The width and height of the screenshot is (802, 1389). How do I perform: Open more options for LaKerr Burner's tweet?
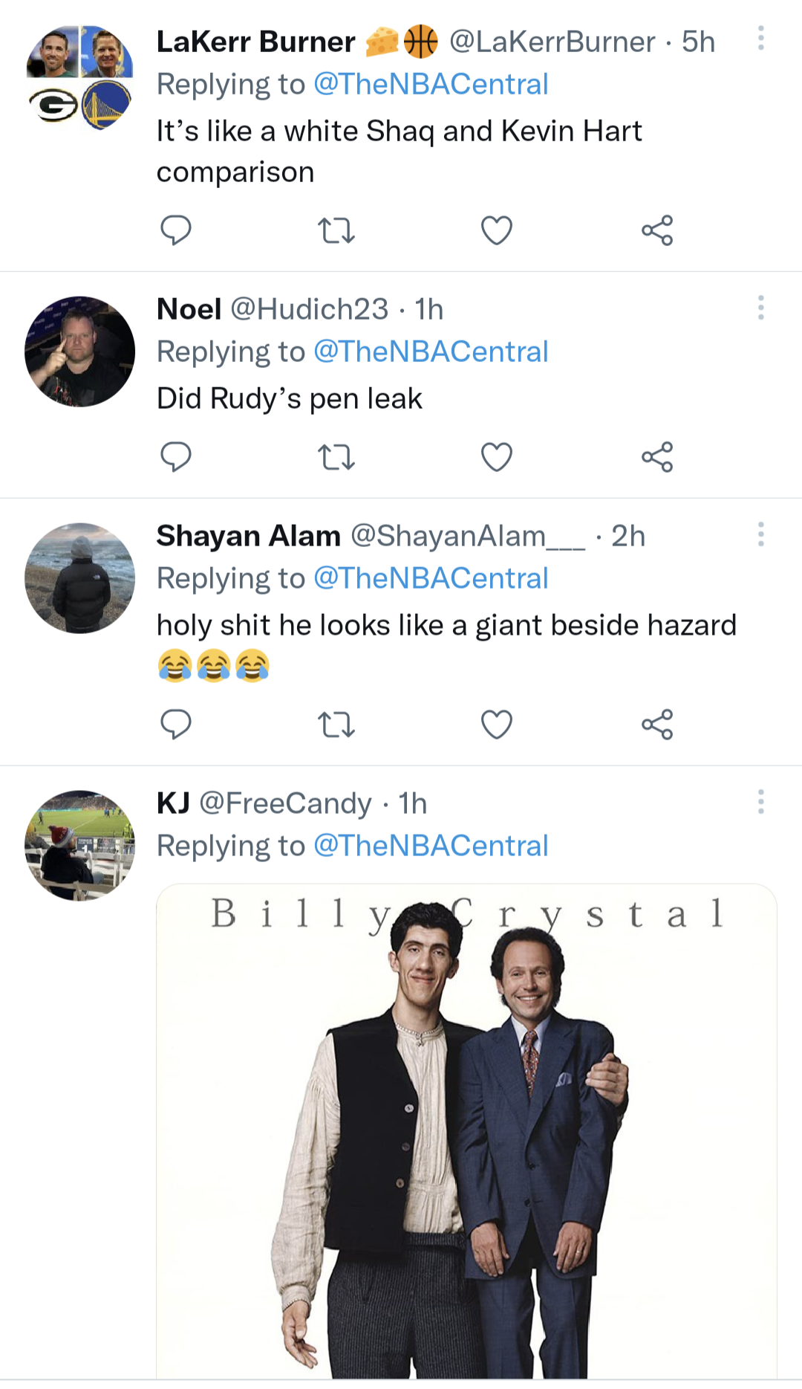click(760, 39)
